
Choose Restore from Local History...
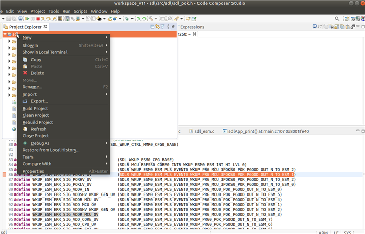pyautogui.click(x=63, y=150)
